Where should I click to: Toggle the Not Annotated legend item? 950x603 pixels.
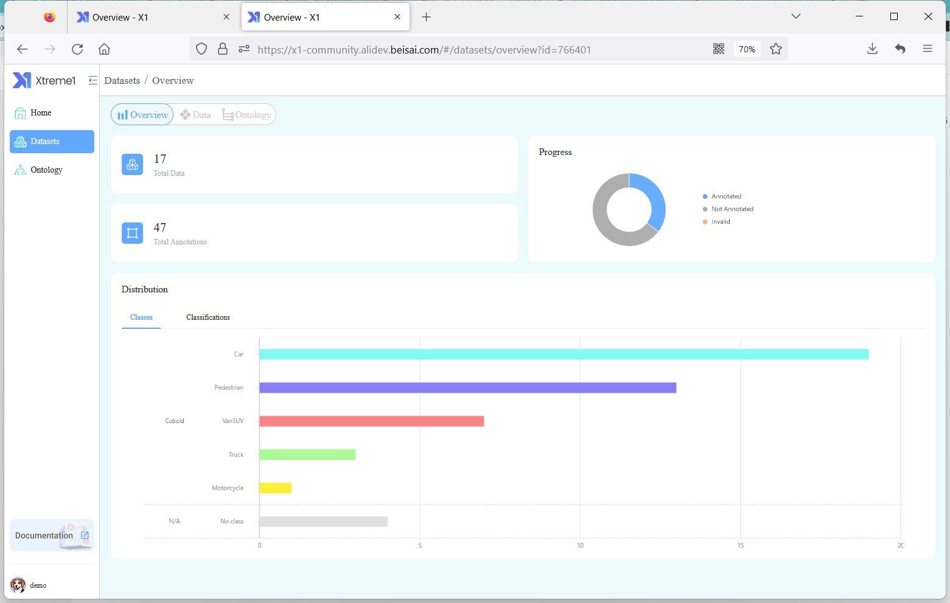click(x=732, y=209)
